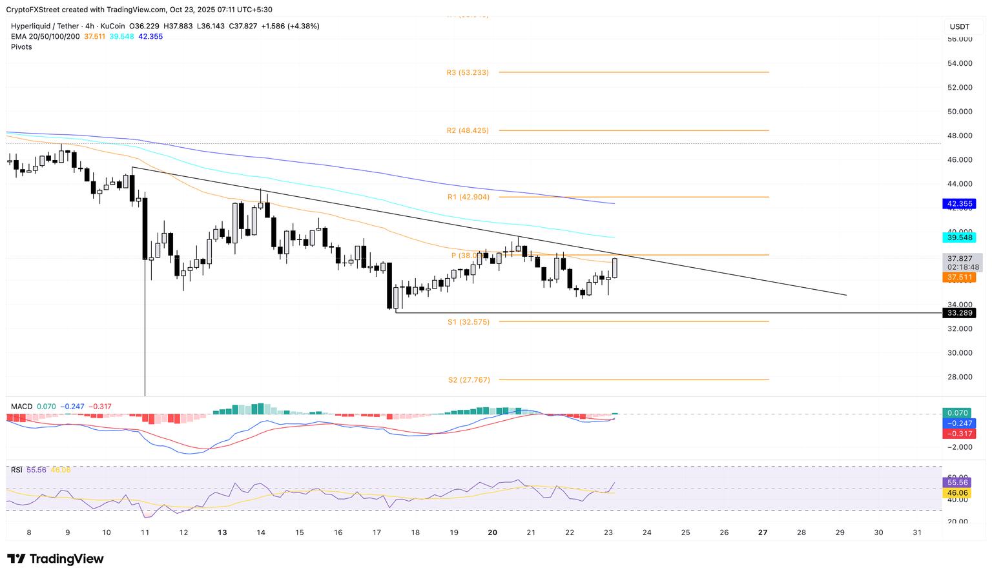992x577 pixels.
Task: Select the black 33.289 support level tag
Action: (959, 313)
